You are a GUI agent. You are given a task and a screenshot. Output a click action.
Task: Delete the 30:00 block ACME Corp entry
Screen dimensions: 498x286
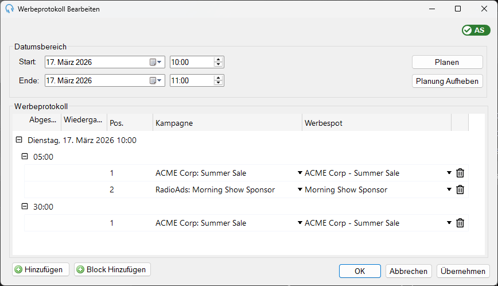[x=460, y=223]
